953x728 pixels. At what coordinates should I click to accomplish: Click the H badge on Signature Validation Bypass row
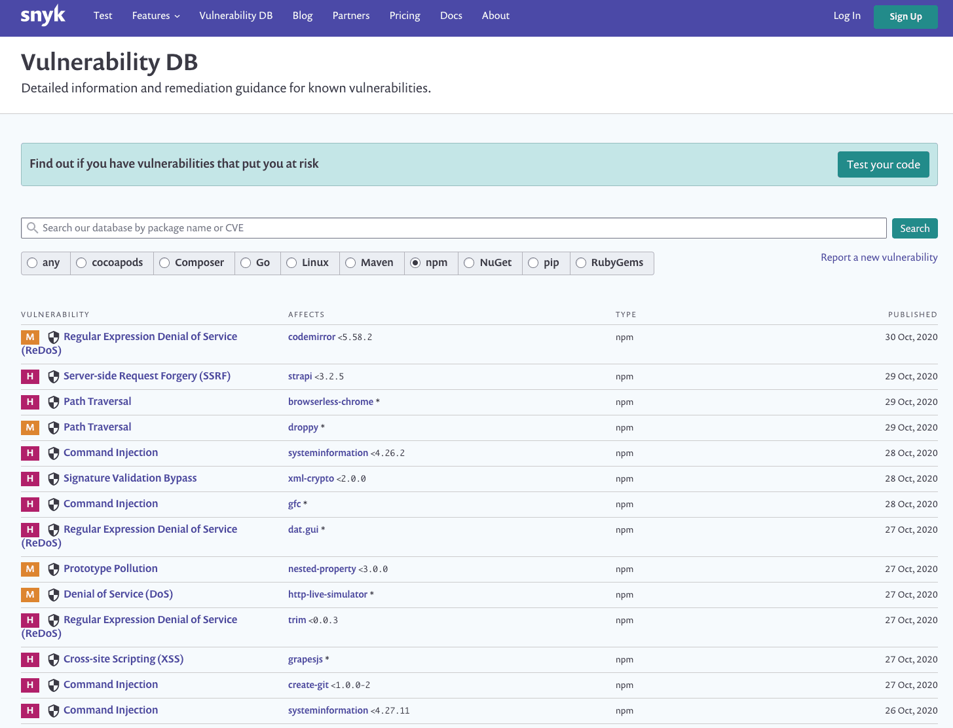[x=29, y=478]
